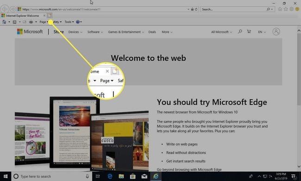Image resolution: width=301 pixels, height=181 pixels.
Task: Click the site search magnifier icon
Action: [x=240, y=32]
